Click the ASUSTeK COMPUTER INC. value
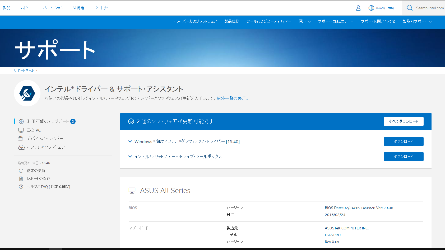The image size is (445, 250). tap(347, 228)
